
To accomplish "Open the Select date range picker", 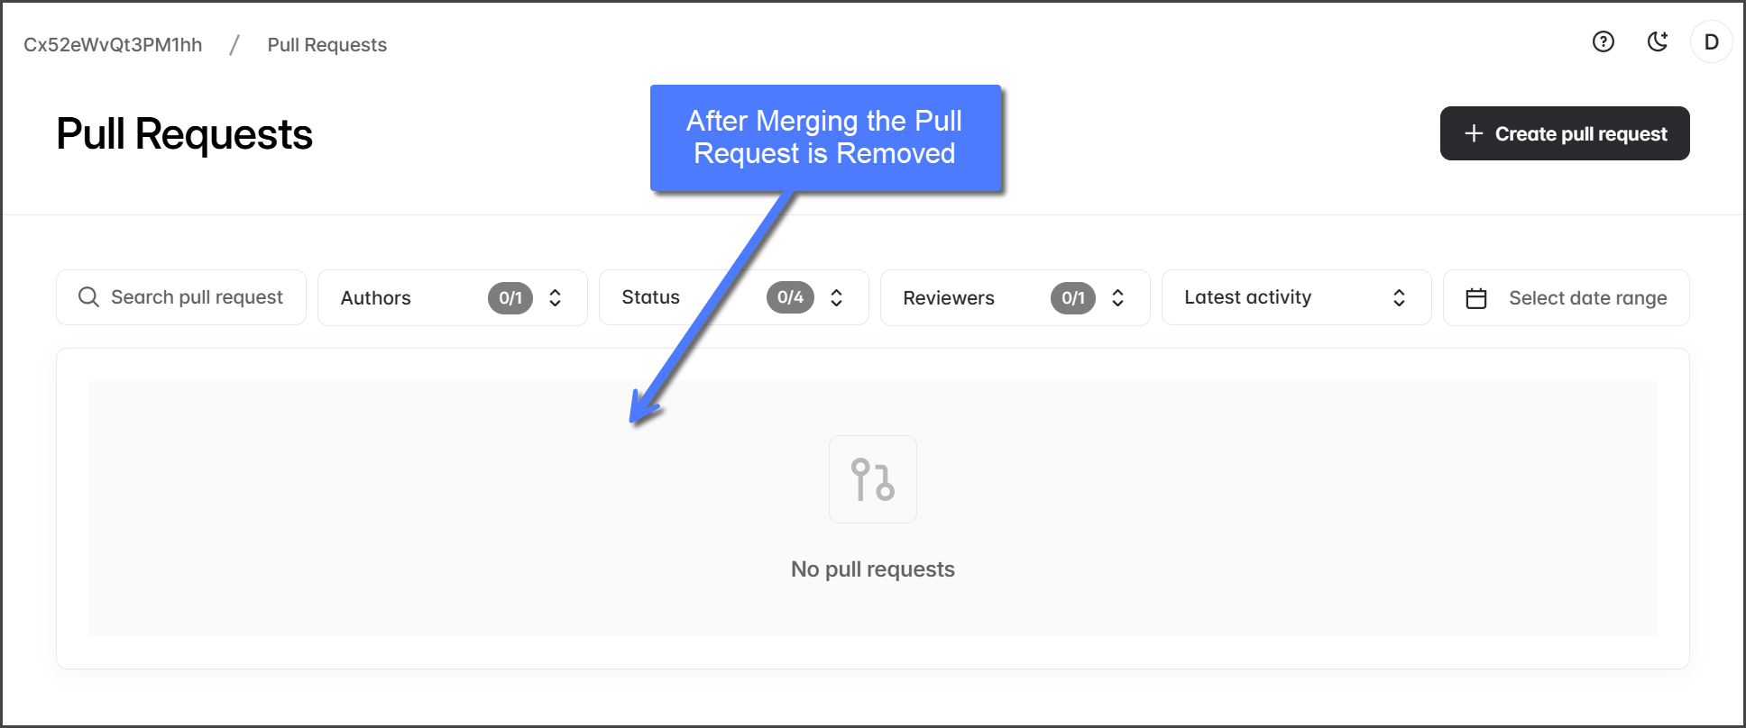I will (1587, 298).
